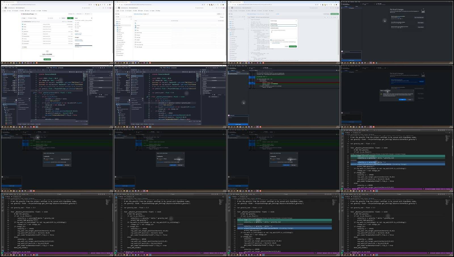Click blue confirm button in No local changes frame with dialog

click(x=402, y=100)
